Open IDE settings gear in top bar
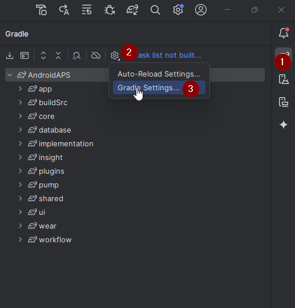The height and width of the screenshot is (308, 295). point(178,10)
